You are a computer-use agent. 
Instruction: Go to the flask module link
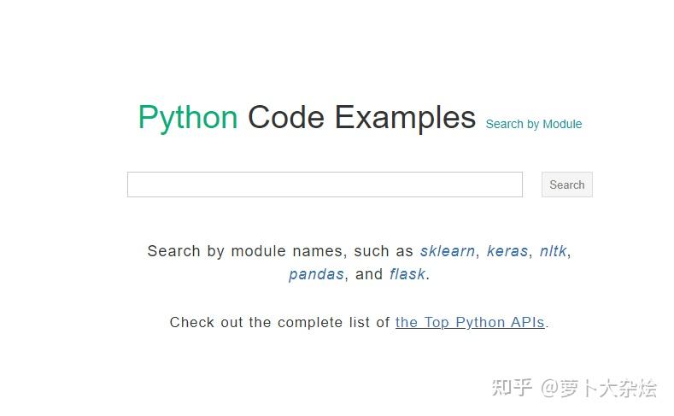pos(407,274)
